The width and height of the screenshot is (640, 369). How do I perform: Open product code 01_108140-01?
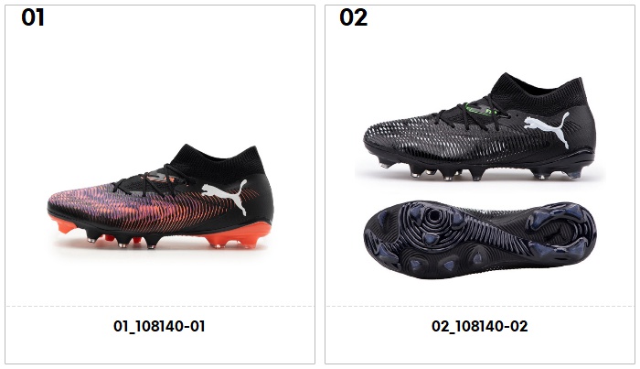click(159, 326)
